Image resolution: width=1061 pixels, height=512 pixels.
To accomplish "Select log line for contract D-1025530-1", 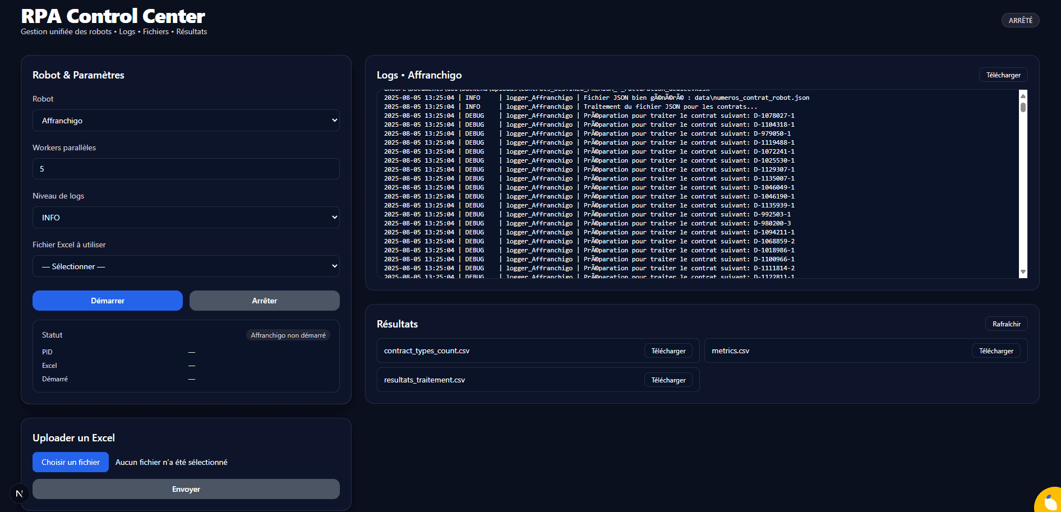I will (x=589, y=160).
